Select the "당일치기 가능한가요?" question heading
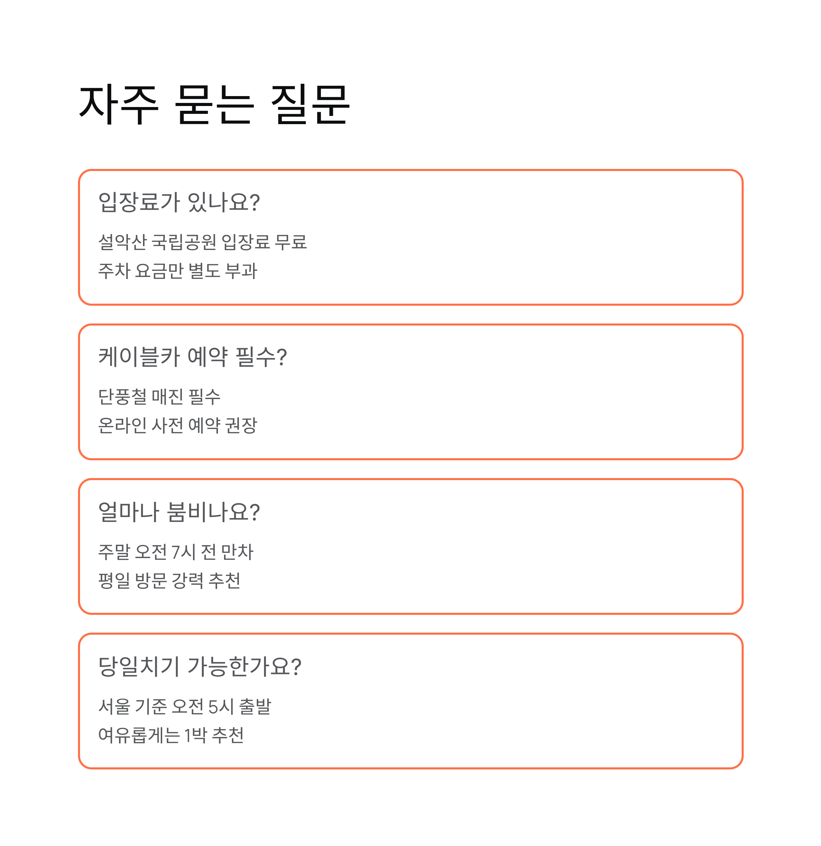This screenshot has width=821, height=846. pyautogui.click(x=200, y=666)
